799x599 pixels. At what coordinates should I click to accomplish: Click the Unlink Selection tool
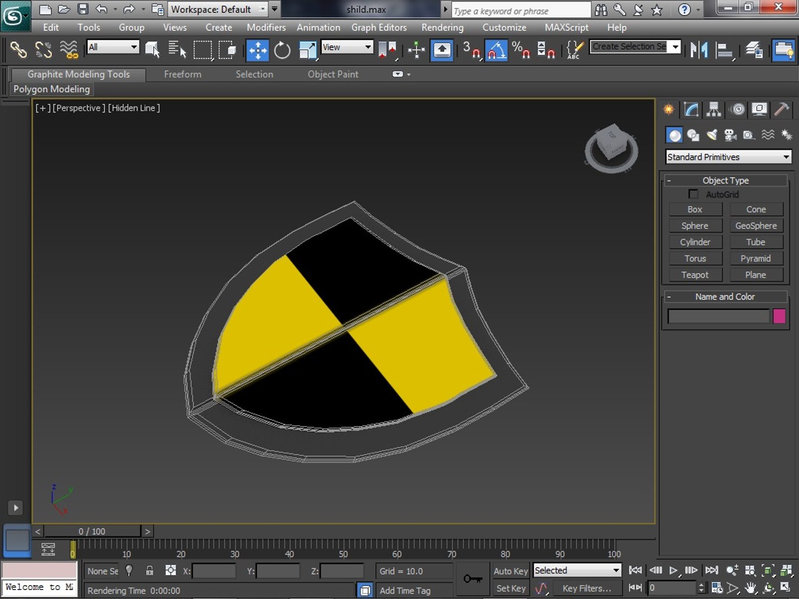pos(43,50)
